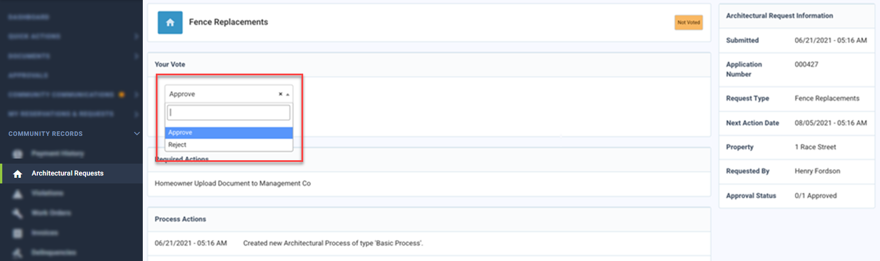Viewport: 880px width, 261px height.
Task: Click the Not Voted status badge
Action: point(688,23)
